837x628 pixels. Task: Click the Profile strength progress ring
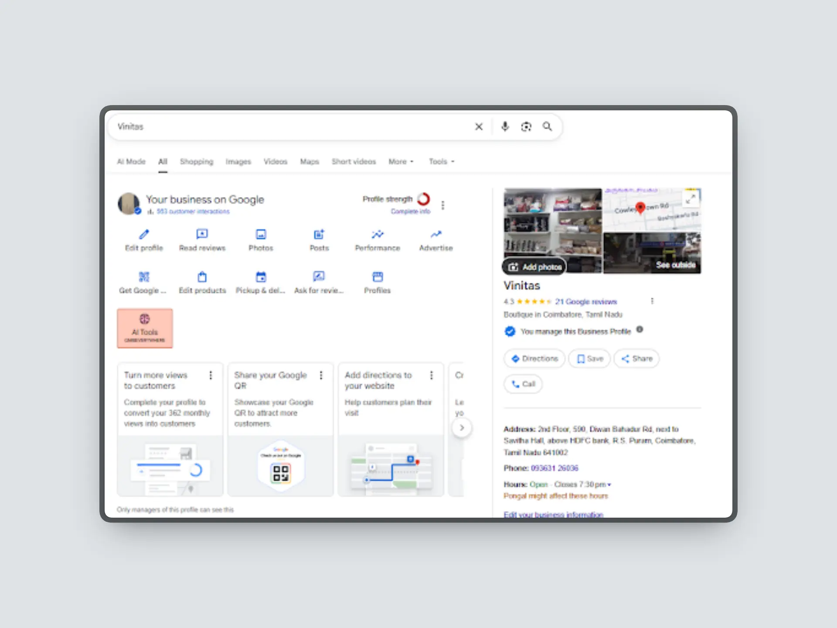424,199
